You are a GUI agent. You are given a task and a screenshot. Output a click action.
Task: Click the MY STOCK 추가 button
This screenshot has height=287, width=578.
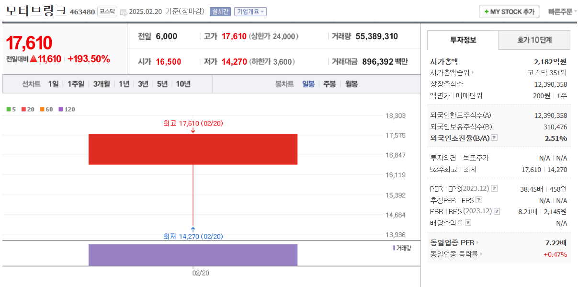[509, 11]
